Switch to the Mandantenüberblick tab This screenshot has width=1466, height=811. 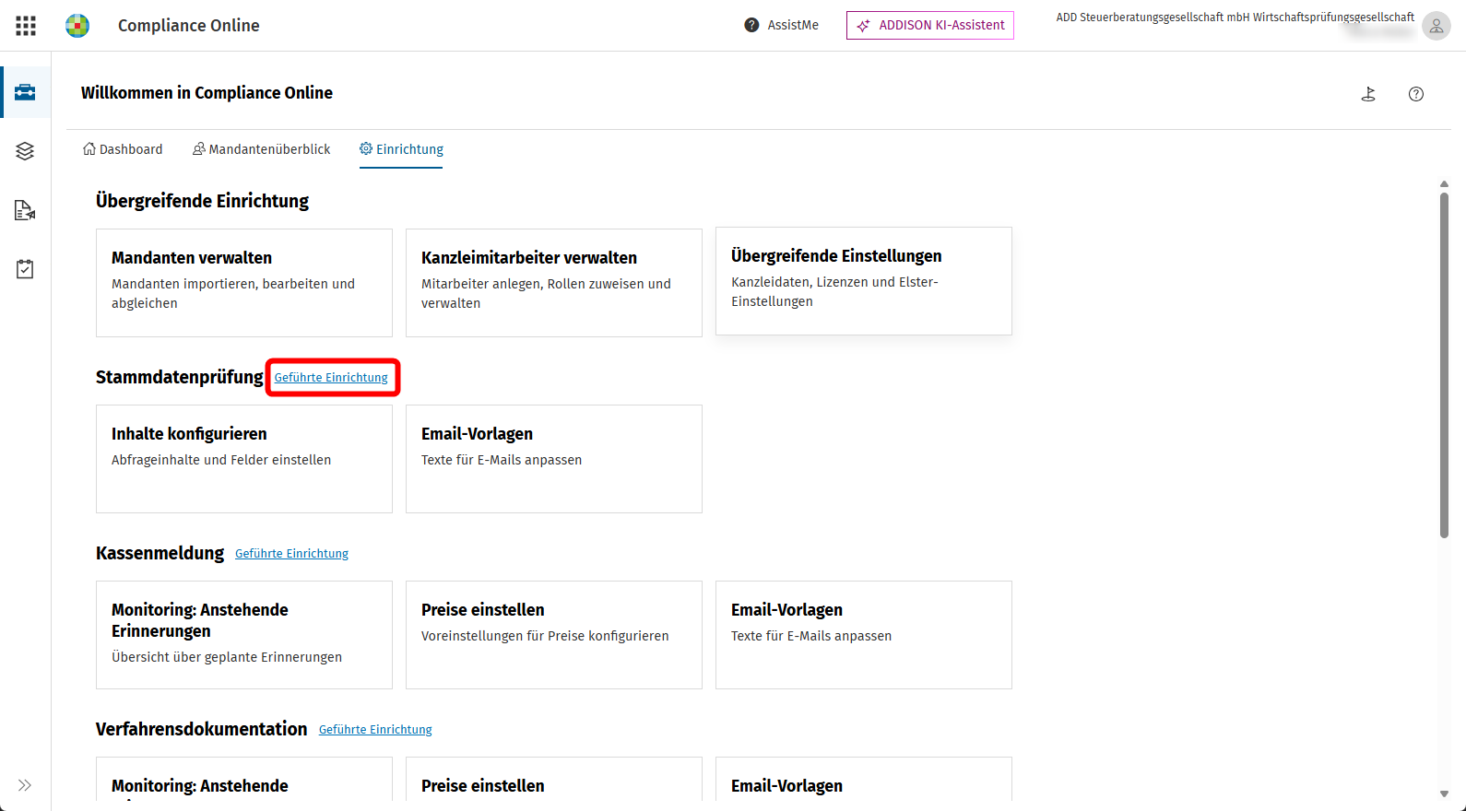coord(261,149)
